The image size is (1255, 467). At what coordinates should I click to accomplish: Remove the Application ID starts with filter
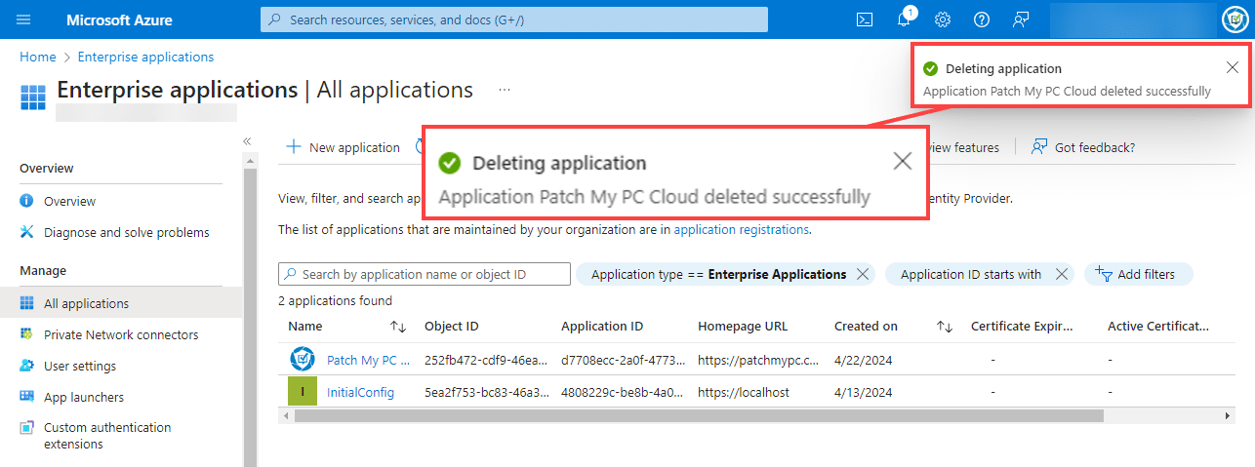1062,275
